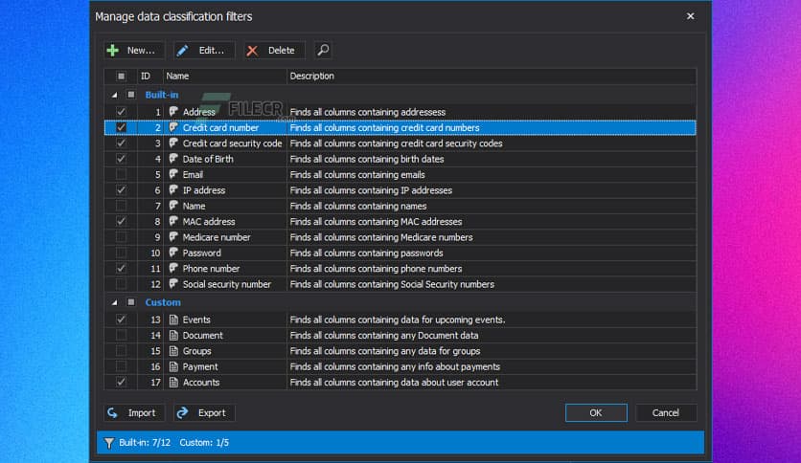Close the Manage data classification filters dialog
This screenshot has height=463, width=801.
[x=690, y=16]
